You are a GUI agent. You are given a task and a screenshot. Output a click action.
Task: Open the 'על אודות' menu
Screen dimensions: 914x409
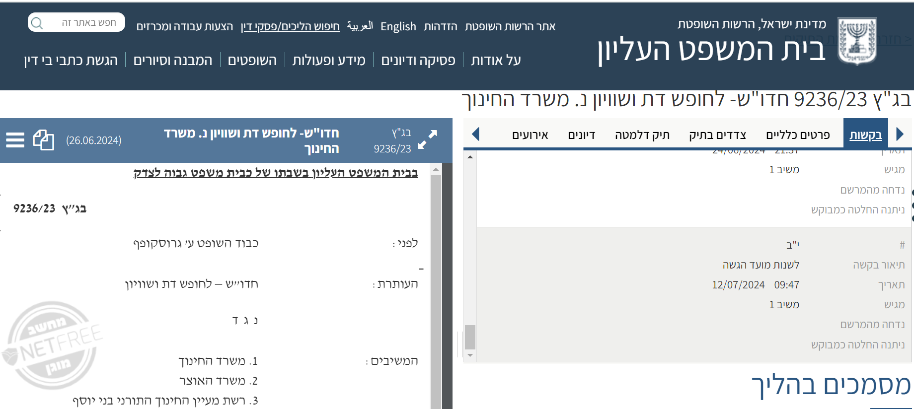tap(496, 60)
